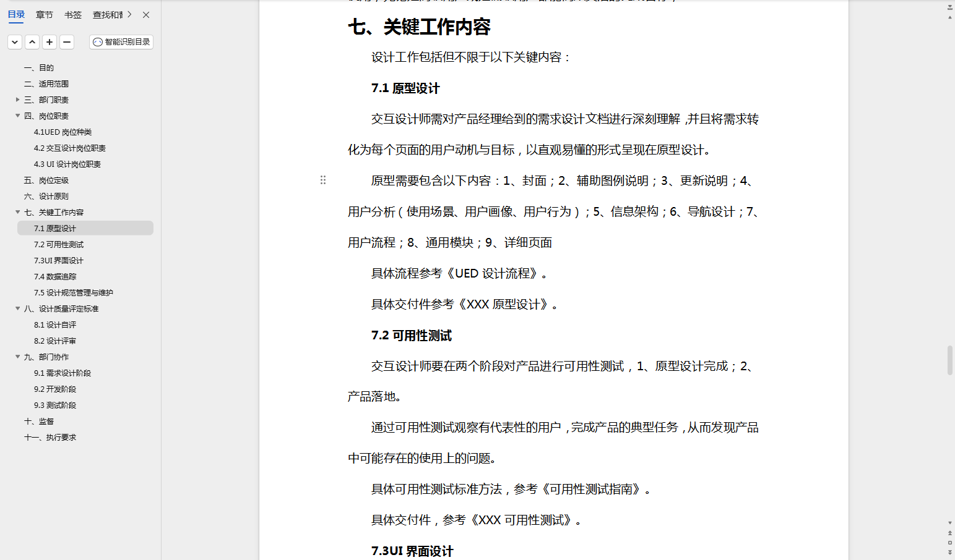Screen dimensions: 955x560
Task: Go to 9.3 测试阶段 in outline
Action: [x=55, y=405]
